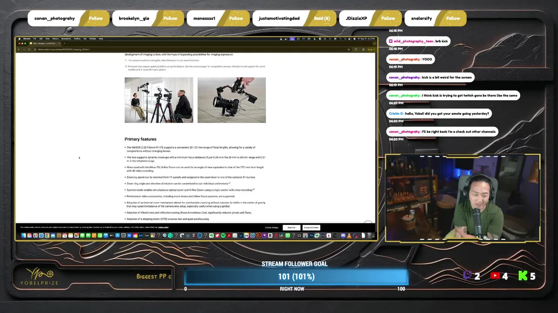Open Calendar from the dock
558x313 pixels.
point(65,236)
